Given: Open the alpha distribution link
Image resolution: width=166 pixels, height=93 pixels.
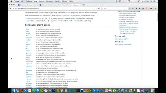Looking at the screenshot, I should click(27, 29).
